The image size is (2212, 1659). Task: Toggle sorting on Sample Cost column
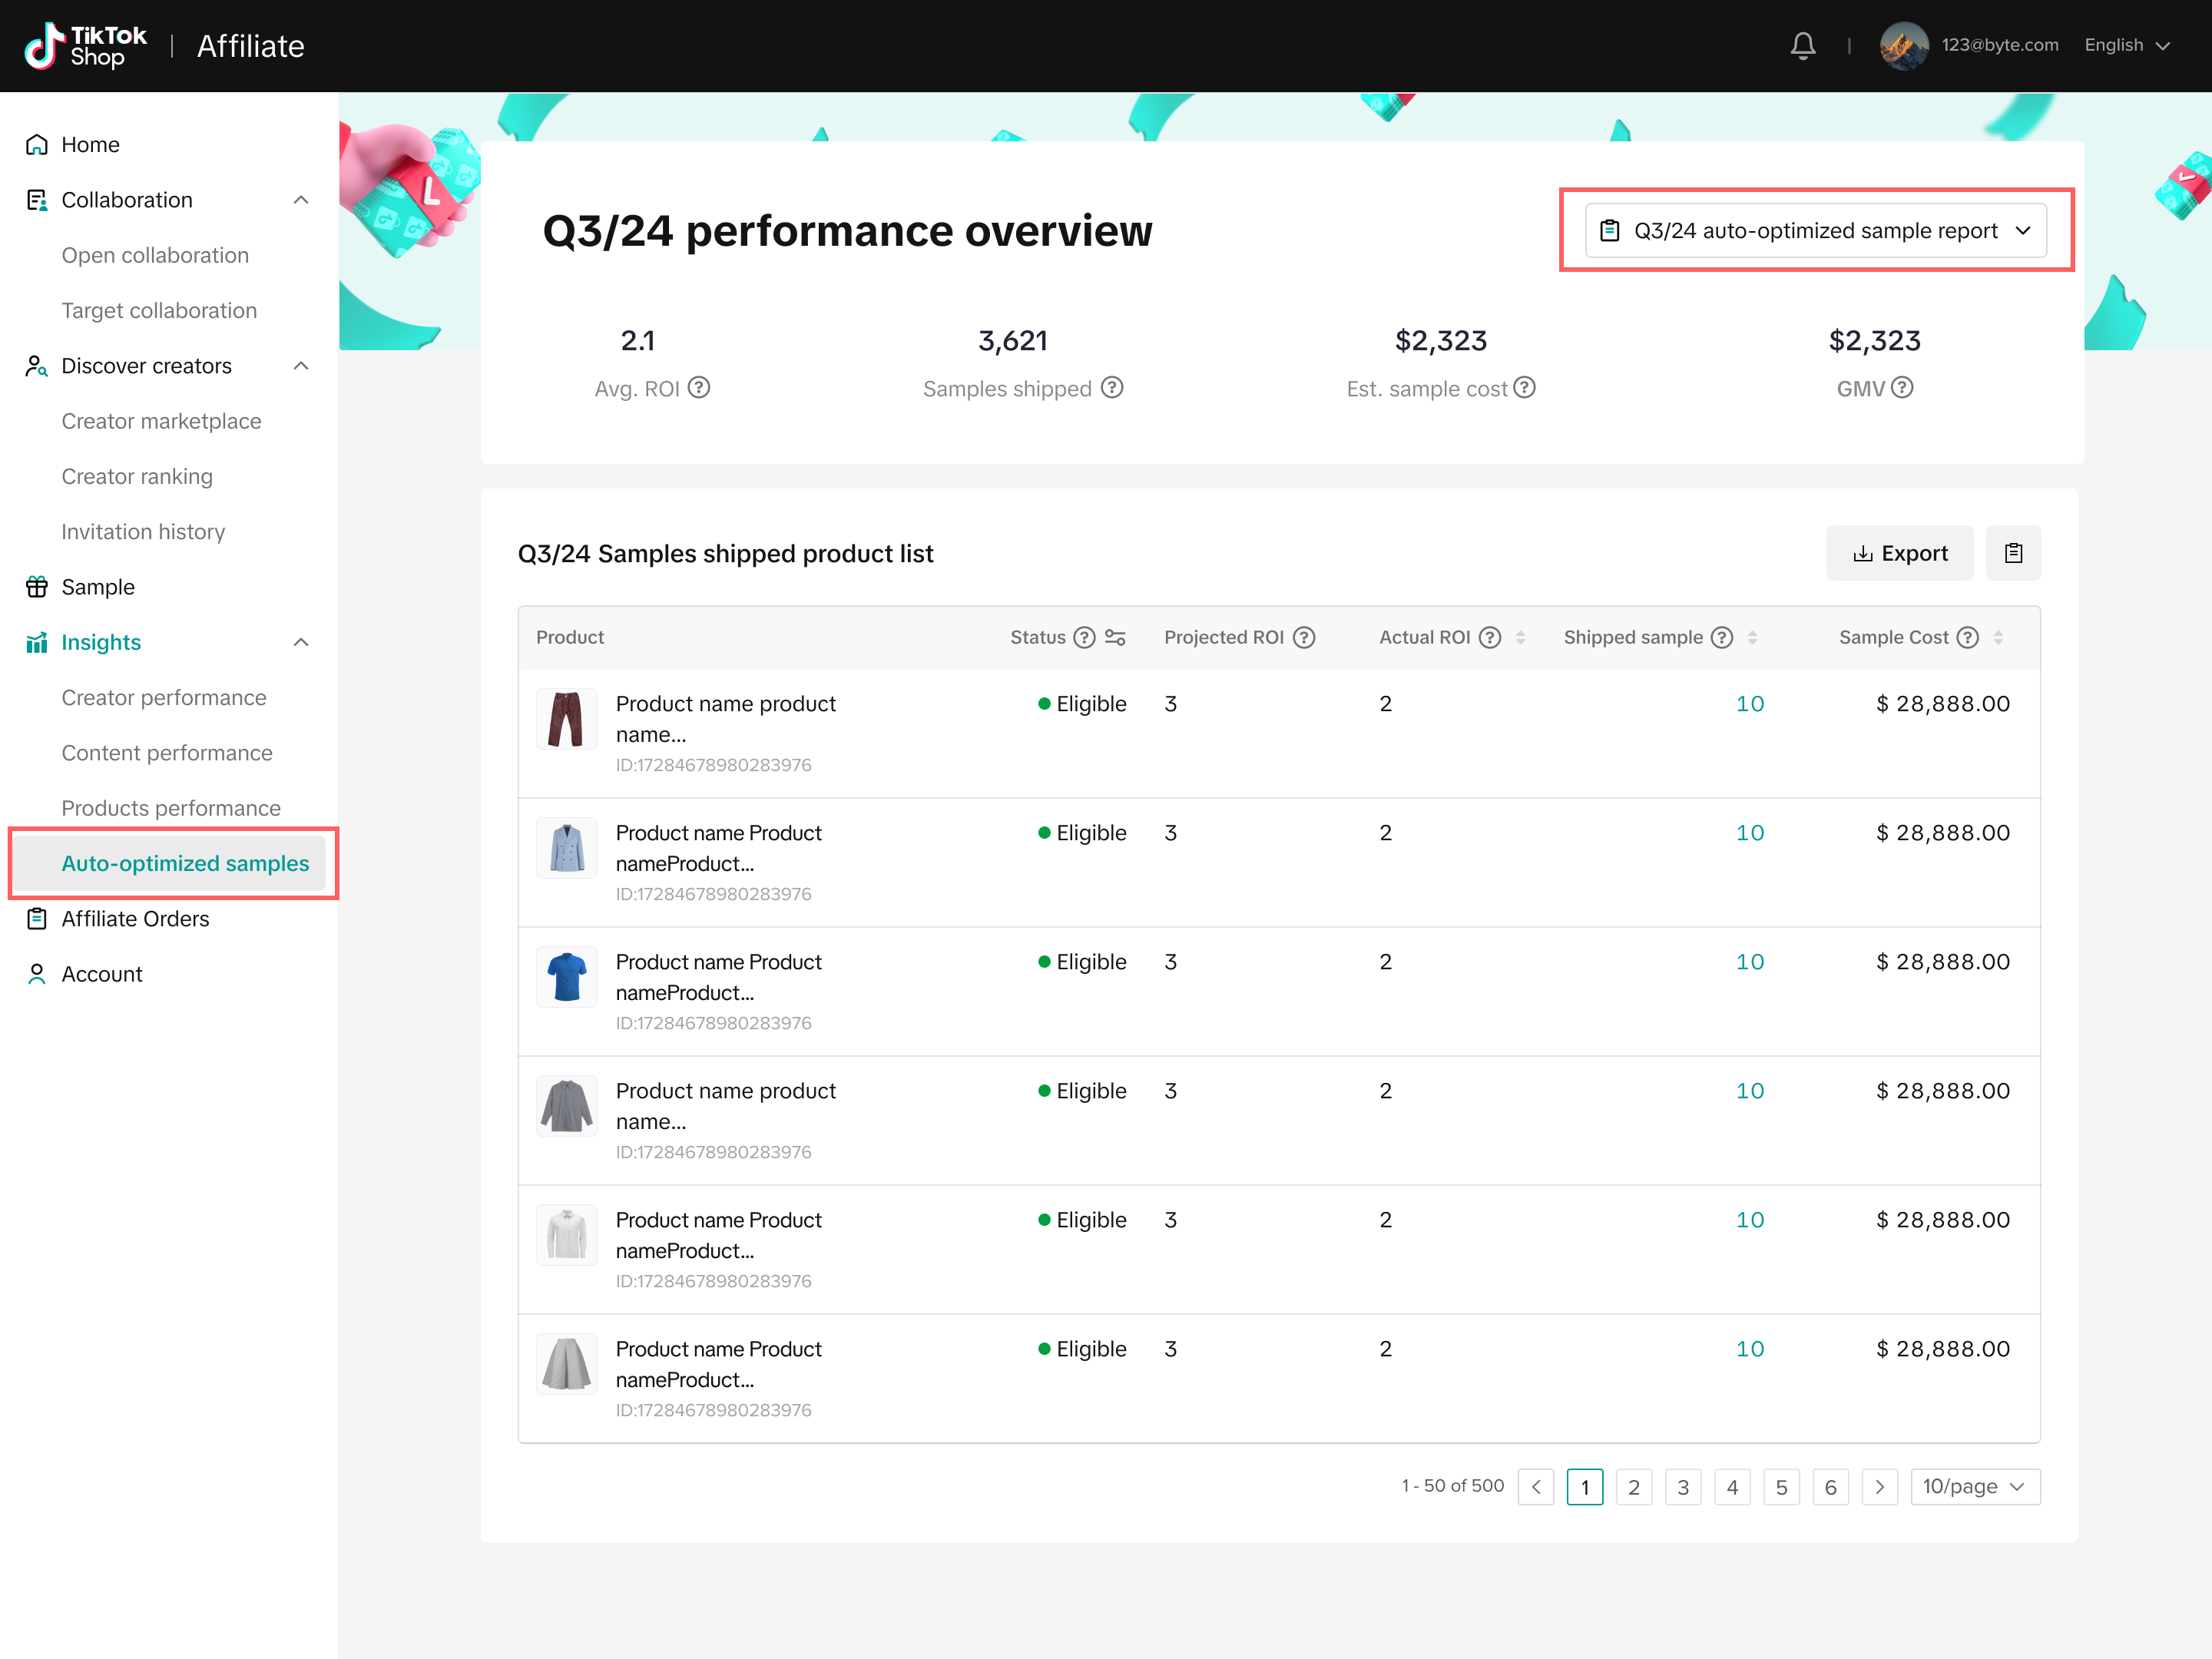pyautogui.click(x=1998, y=637)
